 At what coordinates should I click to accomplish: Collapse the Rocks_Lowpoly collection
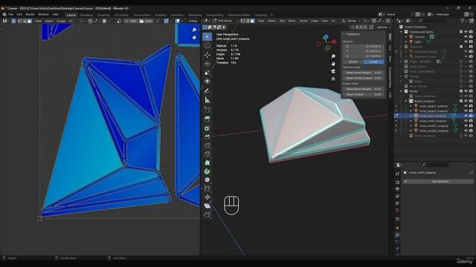click(x=406, y=101)
